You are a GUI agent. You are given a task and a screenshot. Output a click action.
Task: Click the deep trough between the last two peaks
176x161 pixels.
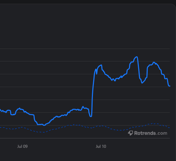[142, 83]
